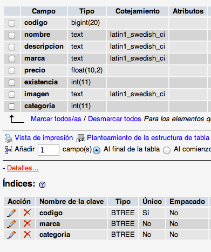Image resolution: width=211 pixels, height=252 pixels.
Task: Click the Único column header
Action: 152,202
